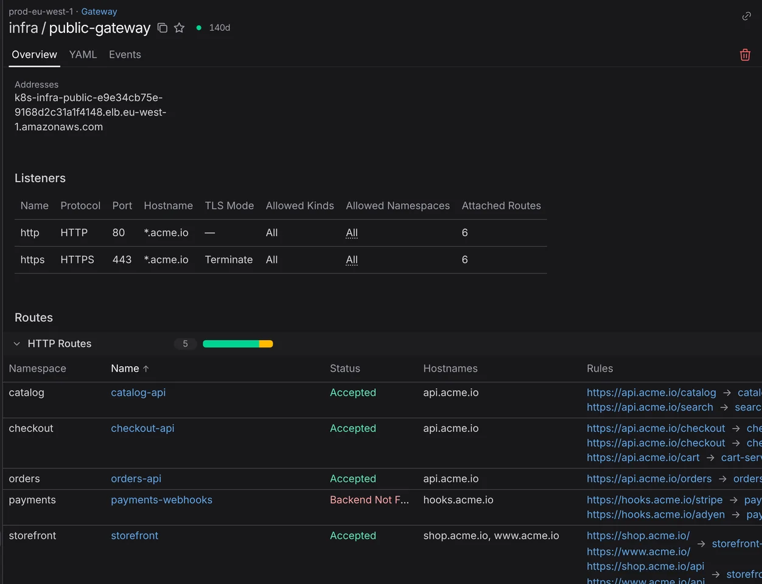Click the shop.acme.io, www.acme.io hostnames cell
This screenshot has height=584, width=762.
491,535
